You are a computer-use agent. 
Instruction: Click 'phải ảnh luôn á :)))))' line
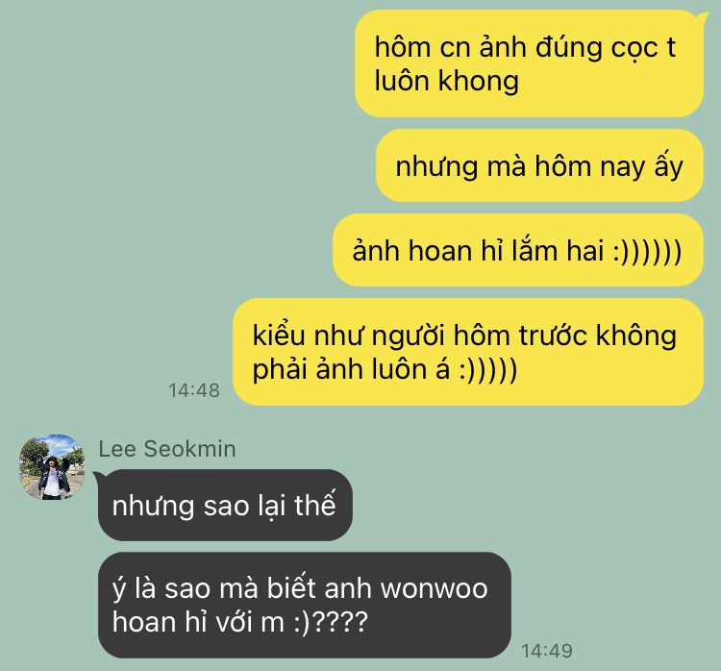pos(385,369)
